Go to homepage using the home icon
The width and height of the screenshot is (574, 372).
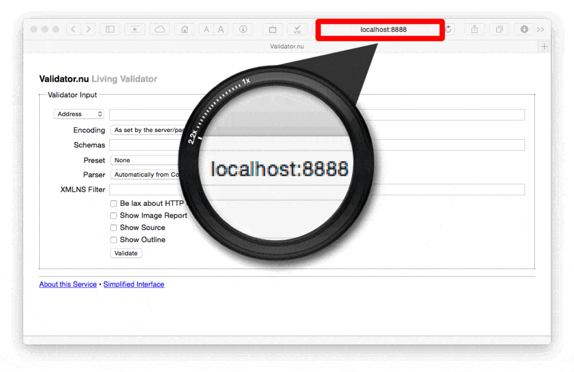pyautogui.click(x=184, y=29)
